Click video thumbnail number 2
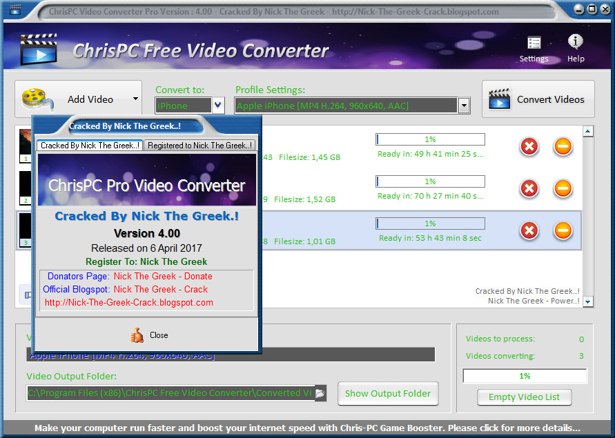Viewport: 615px width, 438px height. point(25,188)
